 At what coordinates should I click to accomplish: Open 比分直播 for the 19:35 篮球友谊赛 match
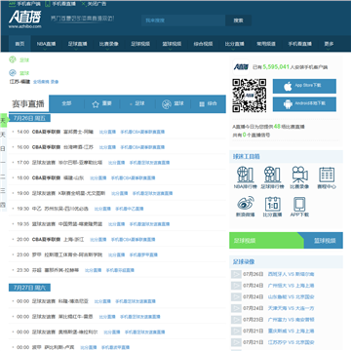click(x=116, y=224)
